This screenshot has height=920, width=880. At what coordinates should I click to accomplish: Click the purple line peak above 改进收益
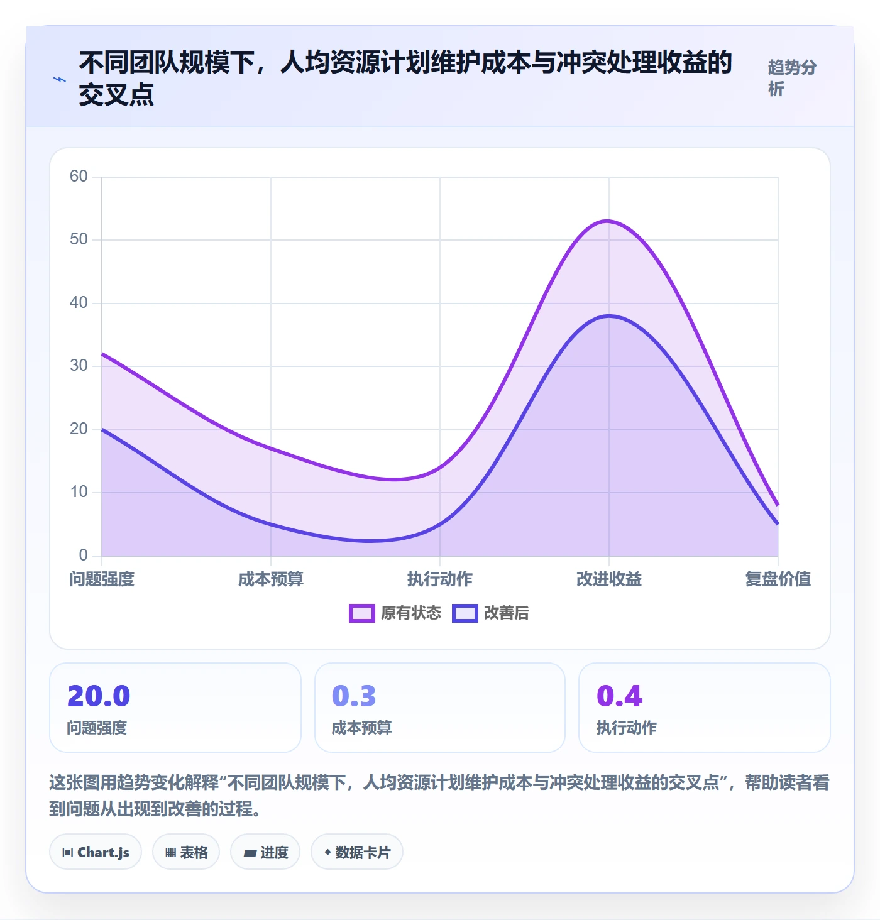[608, 221]
